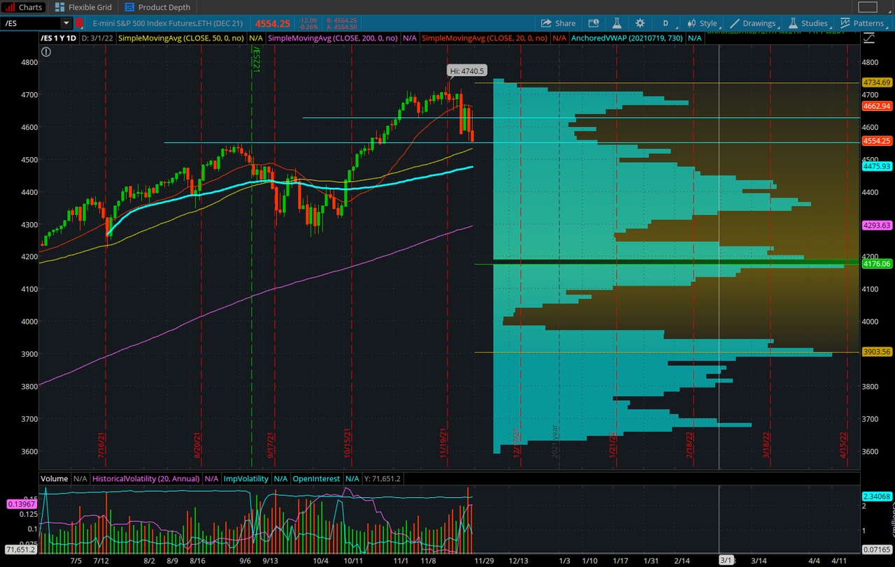The height and width of the screenshot is (567, 895).
Task: Open the Studies menu
Action: point(808,23)
